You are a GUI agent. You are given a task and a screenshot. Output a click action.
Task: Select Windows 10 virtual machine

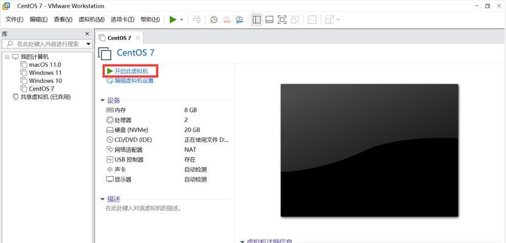[45, 81]
